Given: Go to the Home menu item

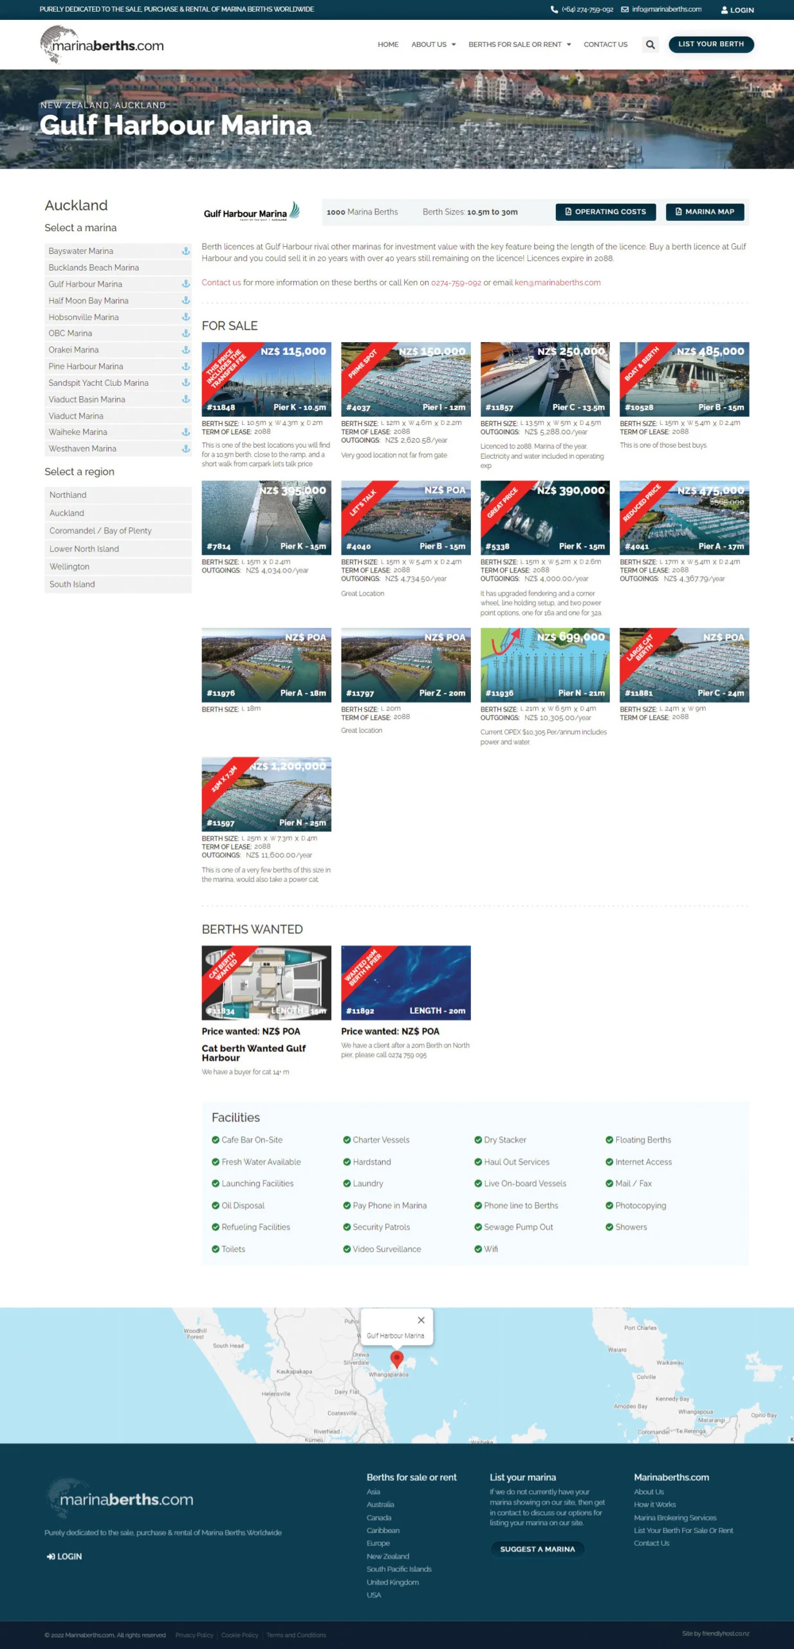Looking at the screenshot, I should pyautogui.click(x=388, y=44).
